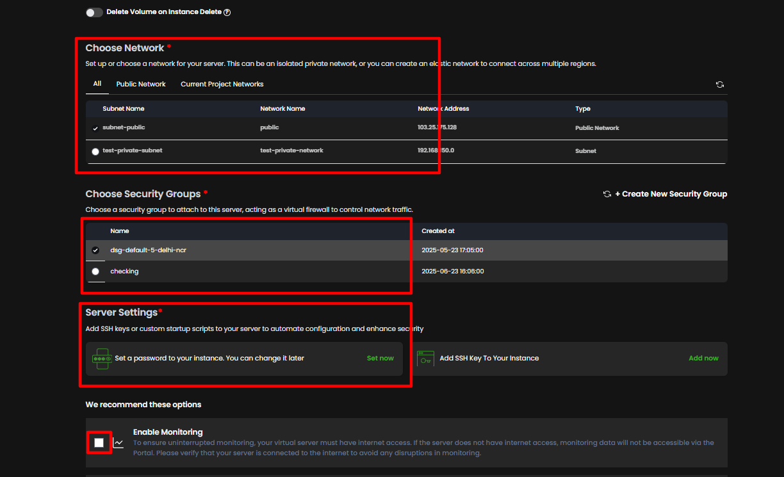This screenshot has height=477, width=784.
Task: Click the password icon in Server Settings
Action: point(102,359)
